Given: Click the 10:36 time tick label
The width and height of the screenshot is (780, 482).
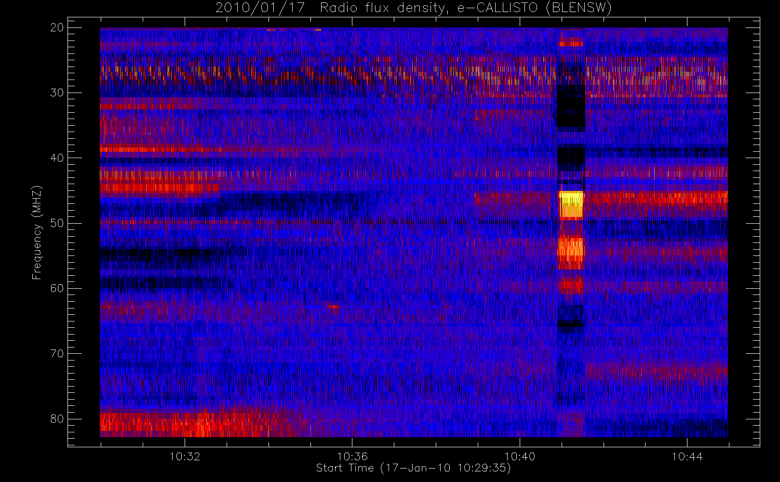Looking at the screenshot, I should pos(352,456).
